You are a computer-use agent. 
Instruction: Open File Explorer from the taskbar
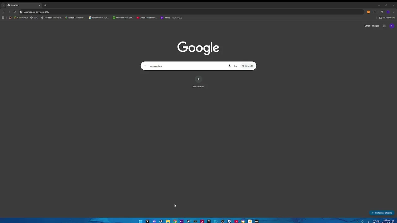[168, 221]
